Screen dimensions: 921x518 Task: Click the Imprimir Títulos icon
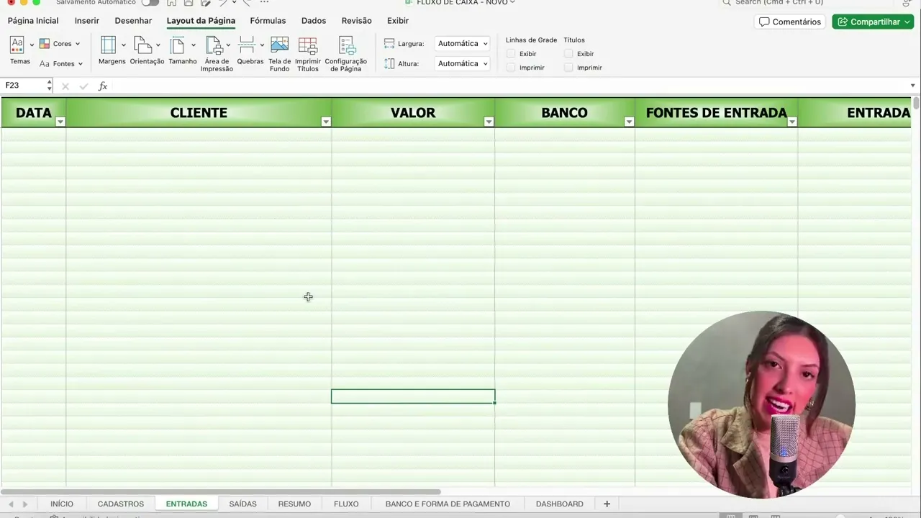click(308, 45)
